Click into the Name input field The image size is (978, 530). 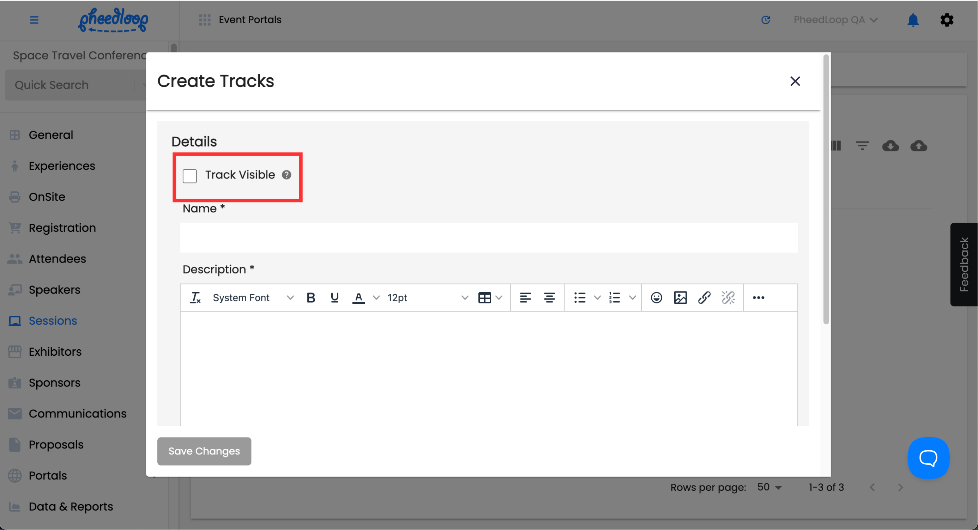[488, 238]
